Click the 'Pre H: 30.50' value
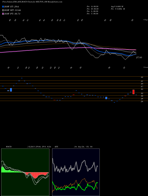The height and width of the screenshot is (196, 148). tap(93, 9)
